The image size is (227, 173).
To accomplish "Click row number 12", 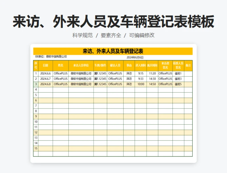I will coord(36,132).
